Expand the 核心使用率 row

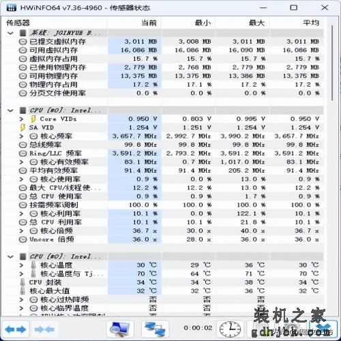[x=21, y=179]
